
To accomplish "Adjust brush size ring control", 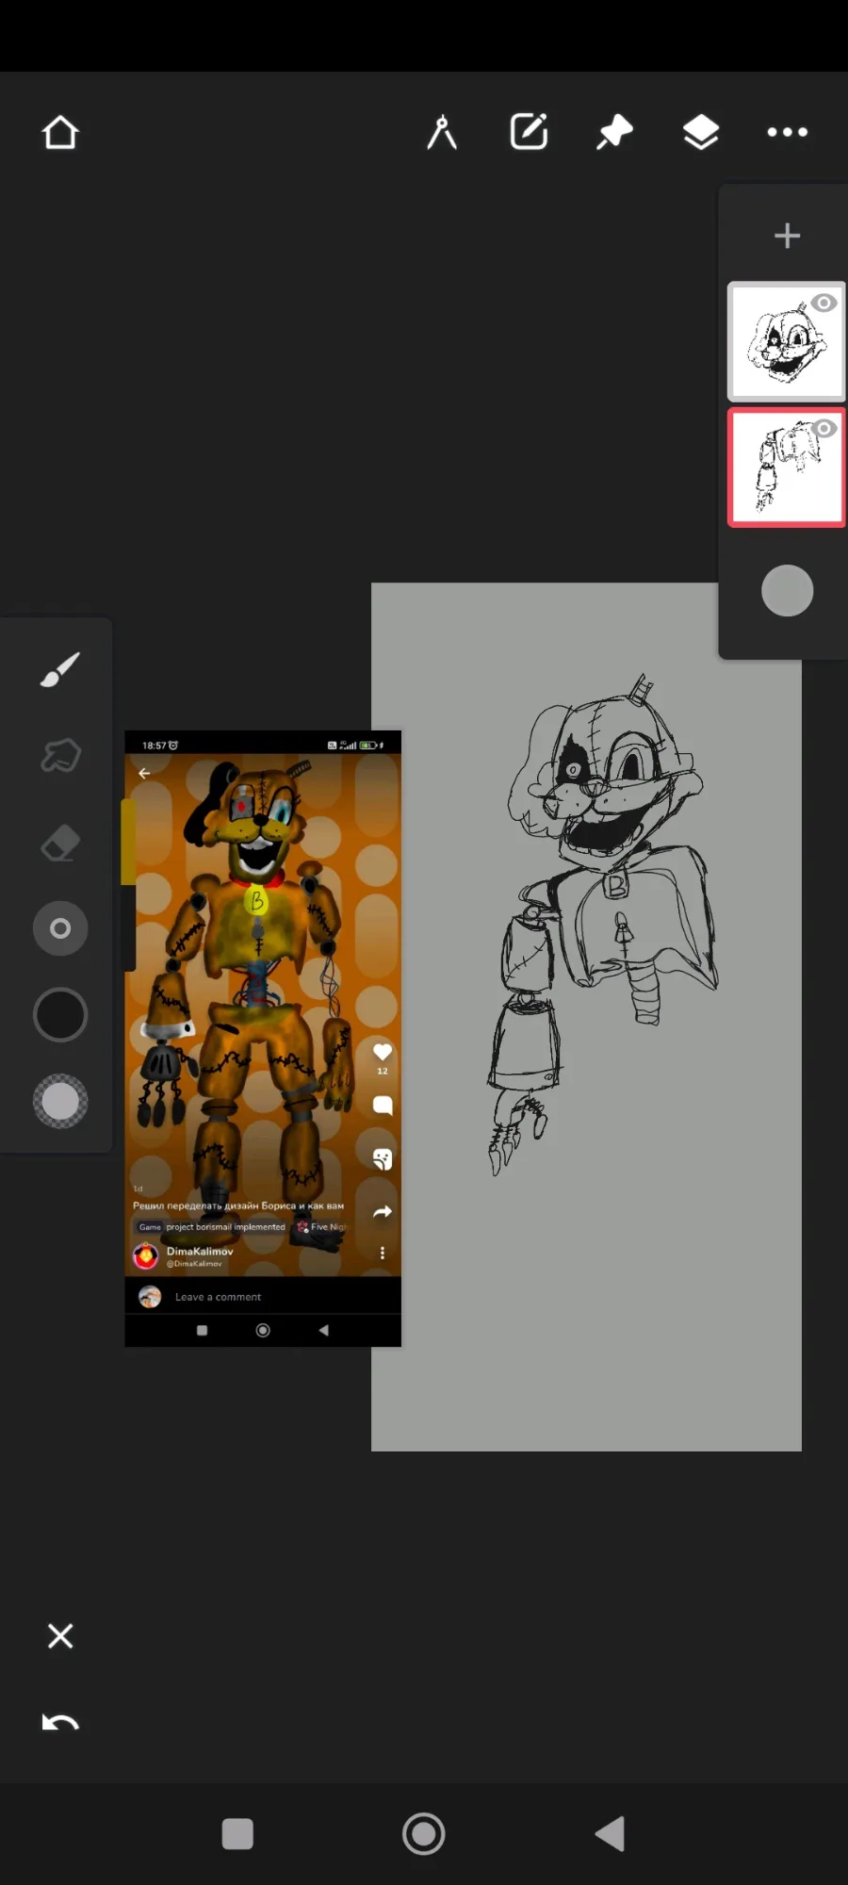I will (x=60, y=928).
